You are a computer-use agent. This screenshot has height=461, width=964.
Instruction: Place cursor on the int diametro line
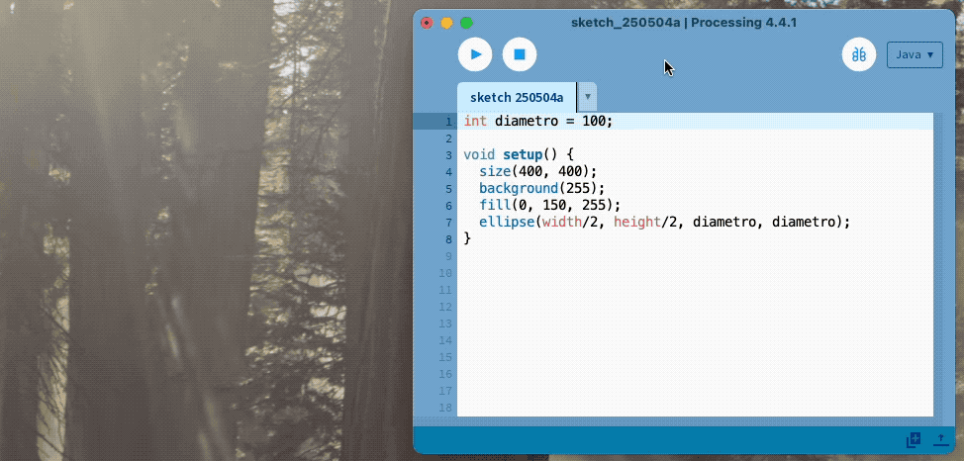point(538,121)
